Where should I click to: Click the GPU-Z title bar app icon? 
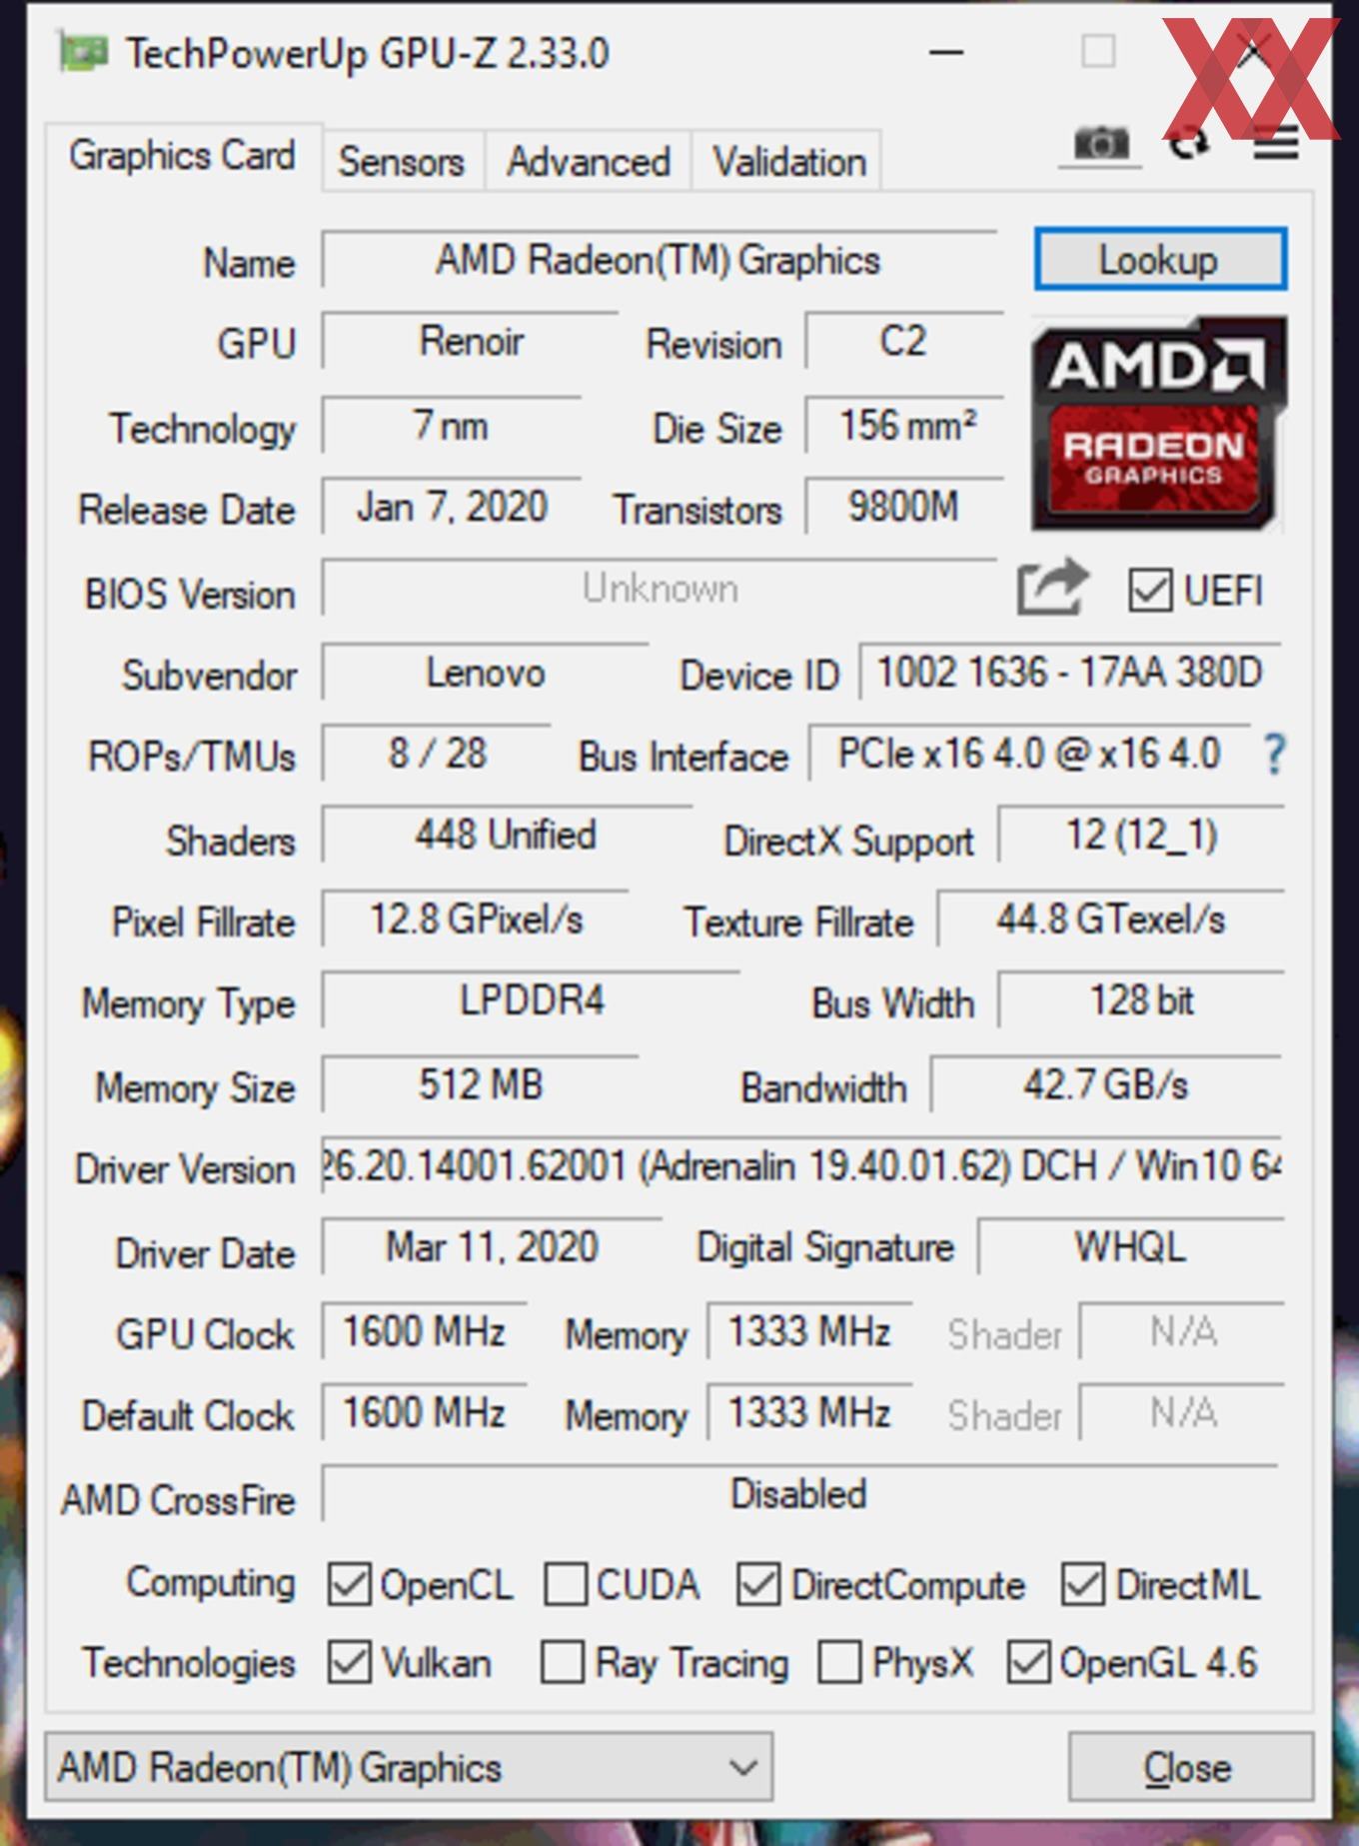[x=83, y=52]
